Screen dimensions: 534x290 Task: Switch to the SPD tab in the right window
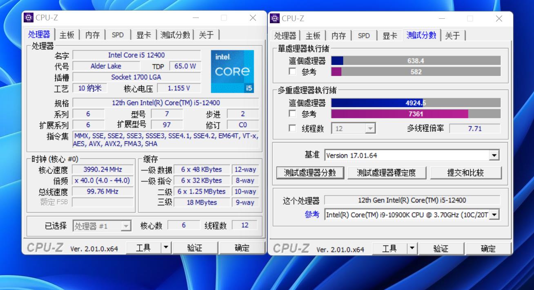click(364, 35)
